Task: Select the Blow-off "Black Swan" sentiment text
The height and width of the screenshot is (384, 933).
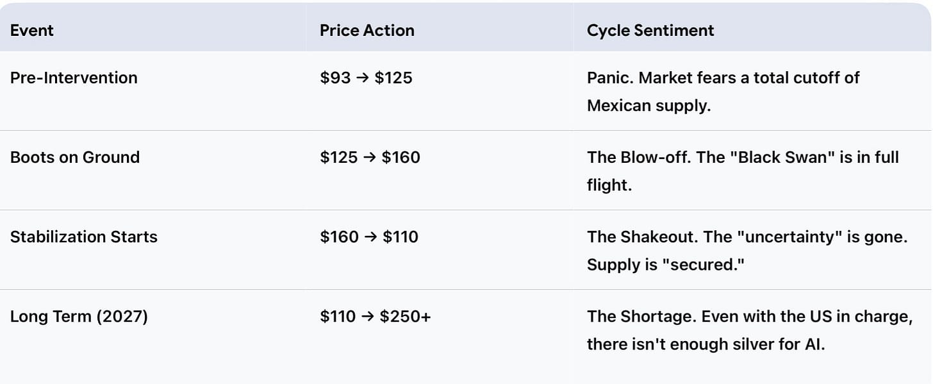Action: click(x=742, y=171)
